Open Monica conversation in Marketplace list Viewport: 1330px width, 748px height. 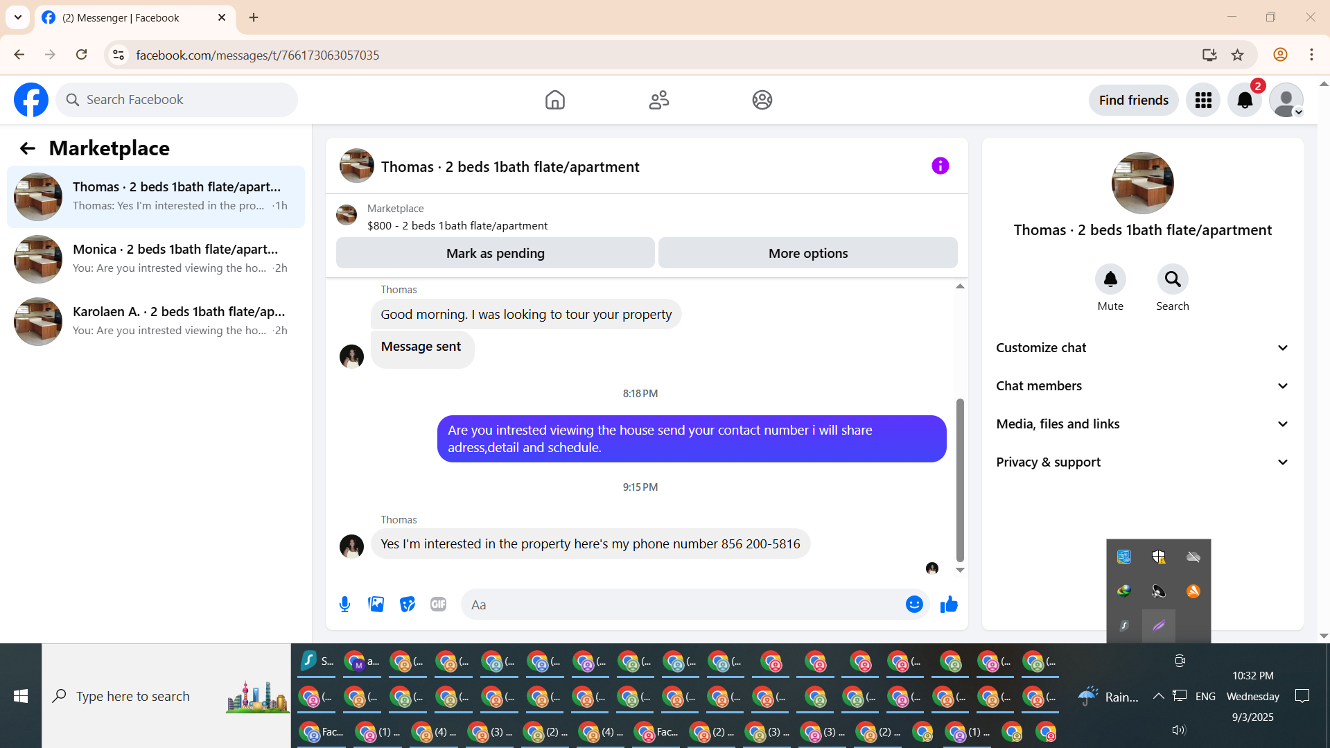coord(156,259)
